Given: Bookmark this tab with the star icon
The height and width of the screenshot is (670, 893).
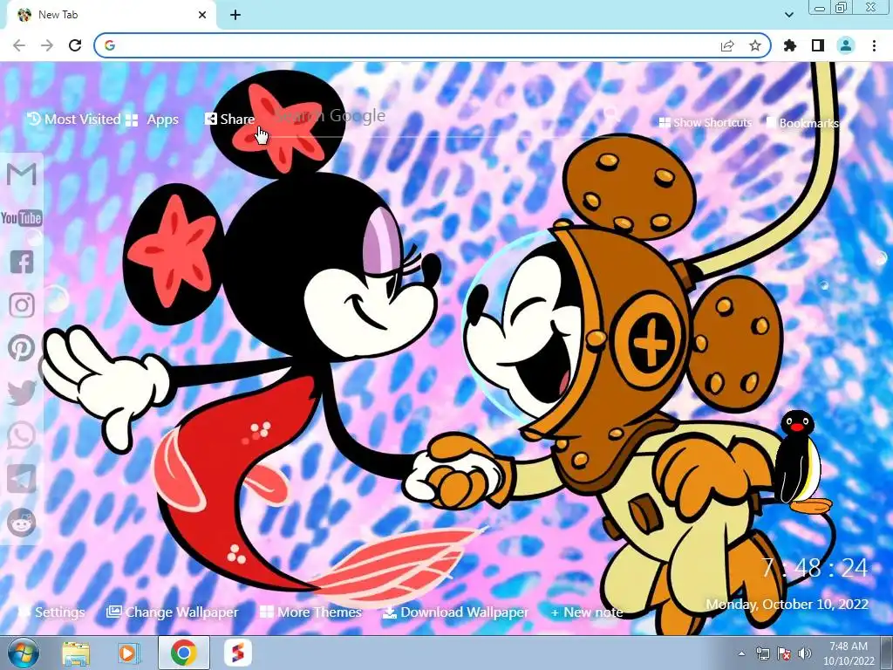Looking at the screenshot, I should [x=755, y=45].
